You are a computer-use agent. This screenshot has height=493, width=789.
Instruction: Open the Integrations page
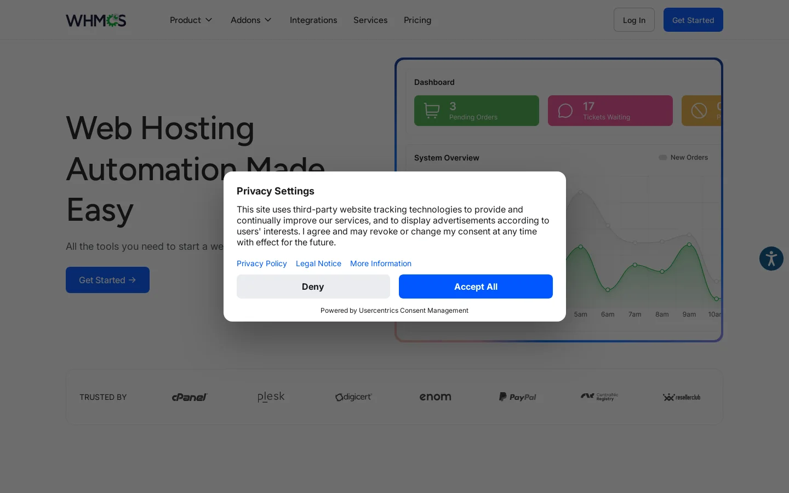point(313,20)
